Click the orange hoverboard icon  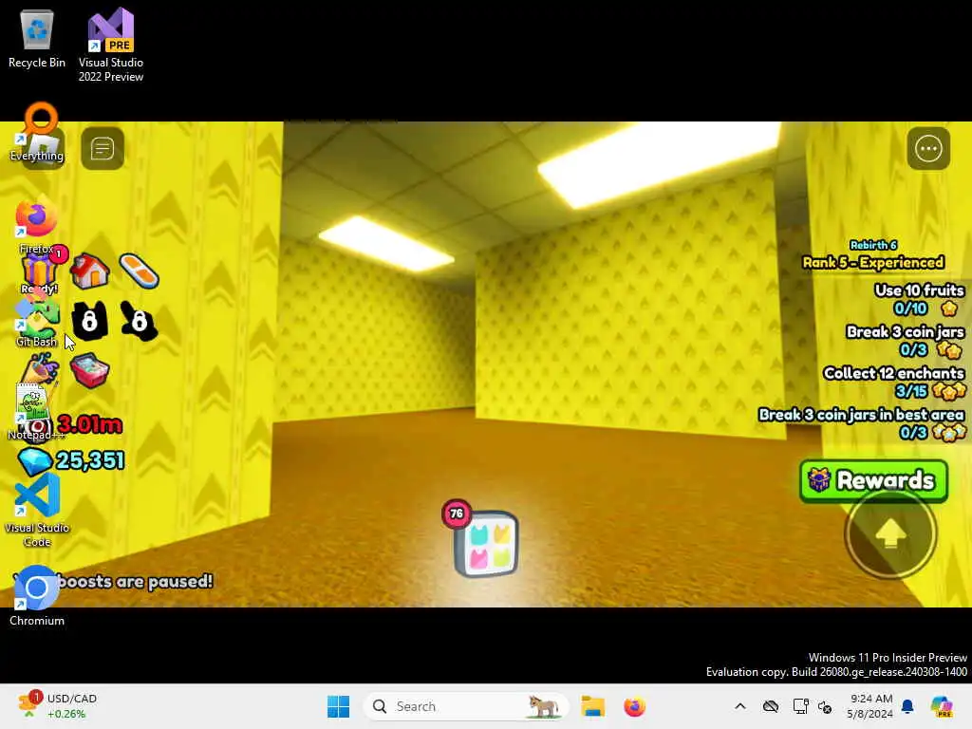click(x=139, y=271)
